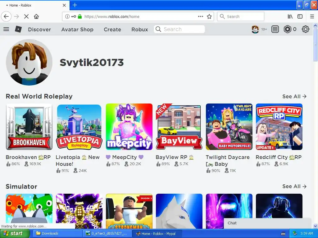Focus the Roblox site search field

point(179,29)
